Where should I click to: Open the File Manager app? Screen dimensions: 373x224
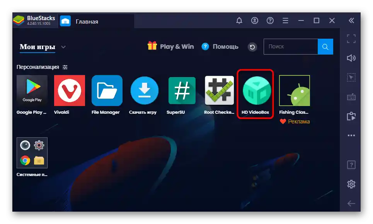pos(107,91)
